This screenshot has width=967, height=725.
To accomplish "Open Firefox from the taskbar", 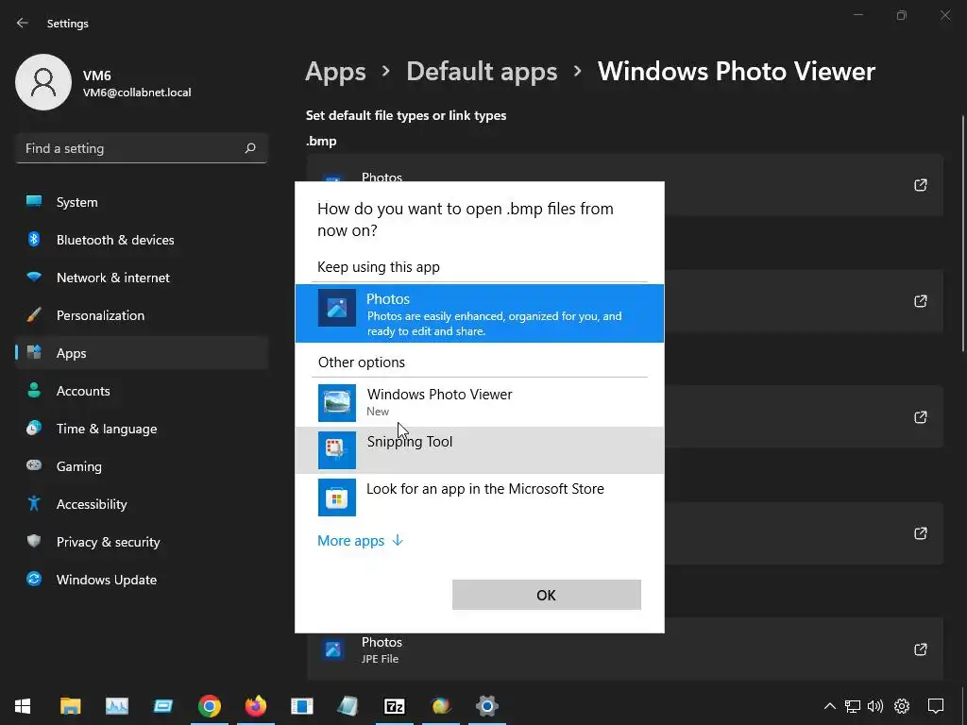I will pos(256,706).
